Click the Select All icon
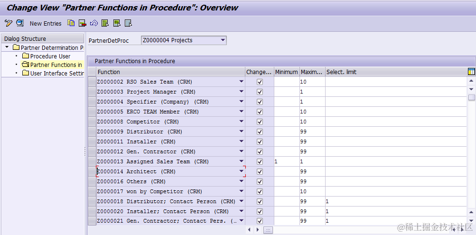476x235 pixels. [x=105, y=23]
